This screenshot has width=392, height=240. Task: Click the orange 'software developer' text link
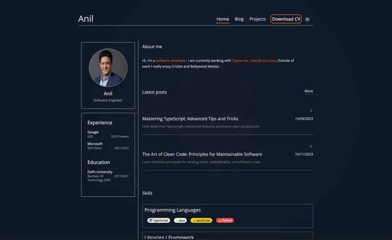click(x=171, y=61)
